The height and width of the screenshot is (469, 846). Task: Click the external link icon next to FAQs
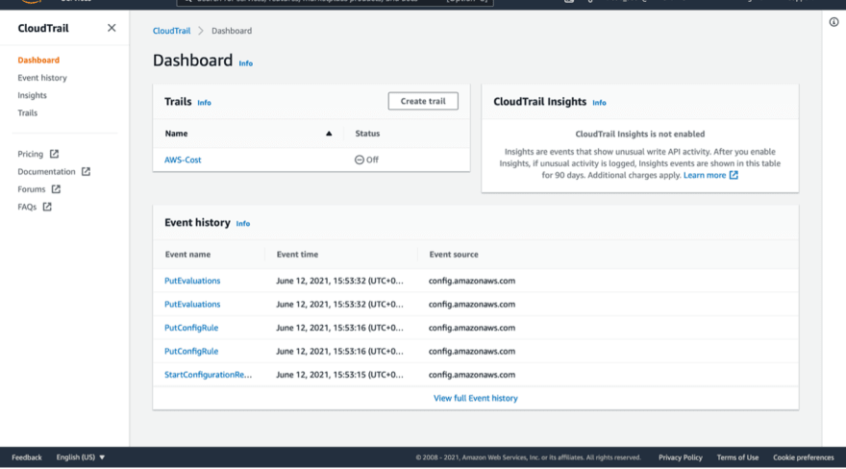47,207
